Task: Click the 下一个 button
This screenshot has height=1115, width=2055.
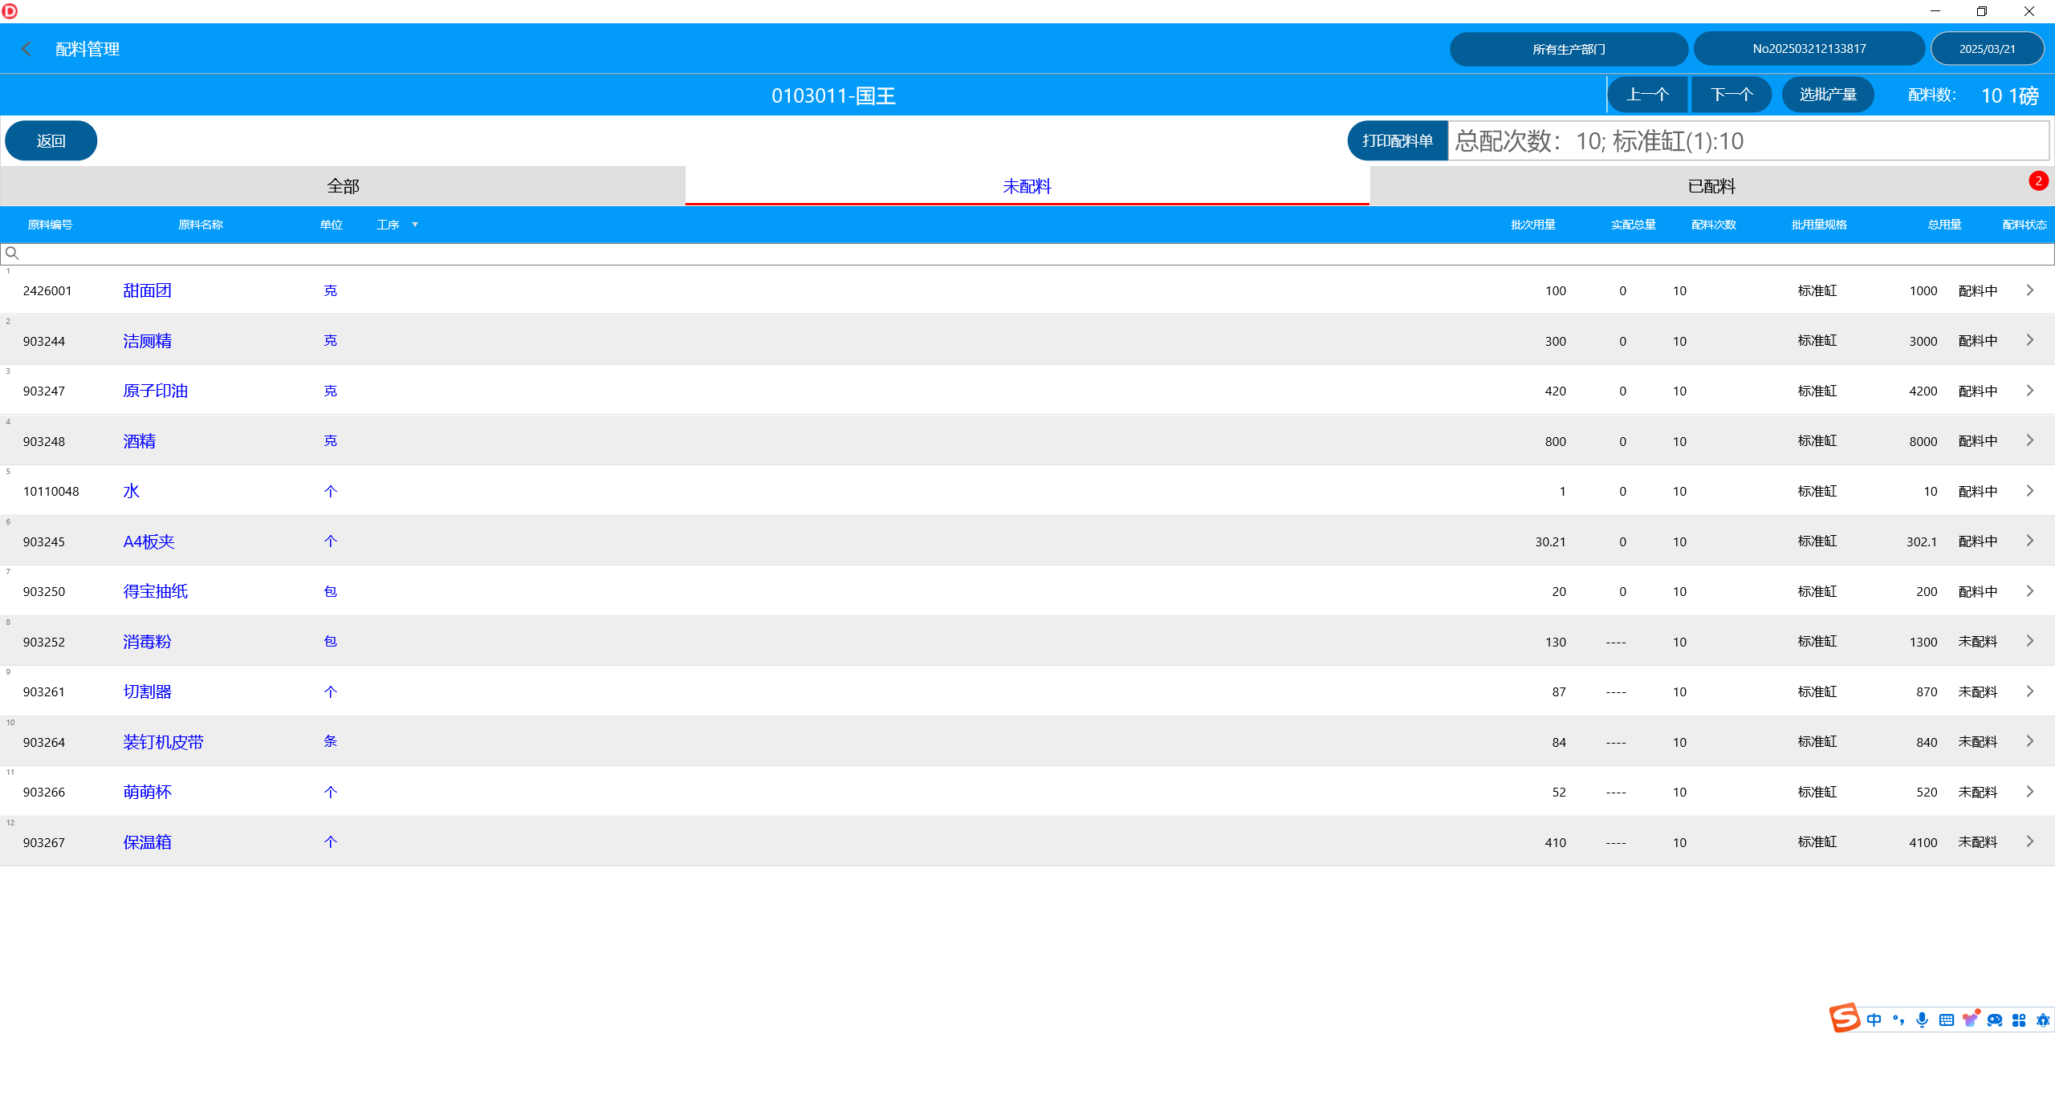Action: (x=1731, y=95)
